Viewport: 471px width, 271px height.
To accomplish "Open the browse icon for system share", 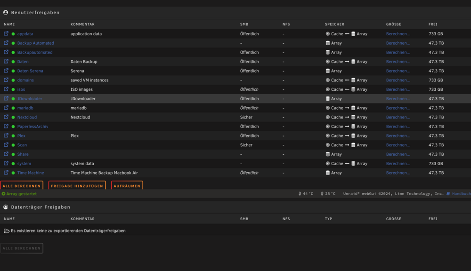I will [6, 163].
